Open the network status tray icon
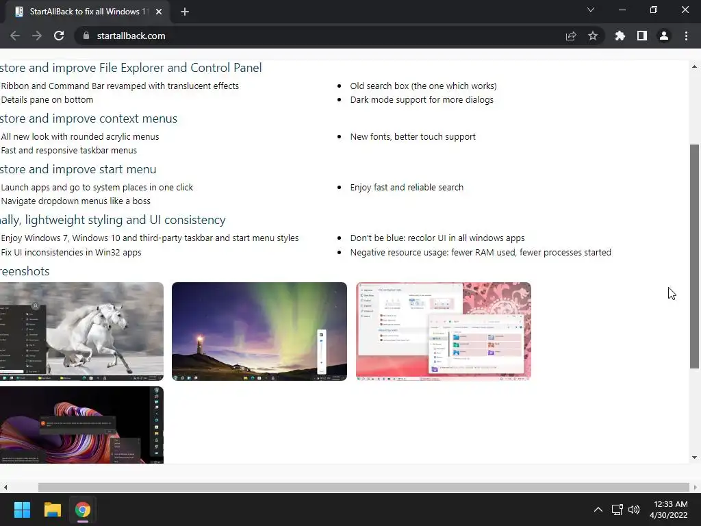 click(617, 510)
